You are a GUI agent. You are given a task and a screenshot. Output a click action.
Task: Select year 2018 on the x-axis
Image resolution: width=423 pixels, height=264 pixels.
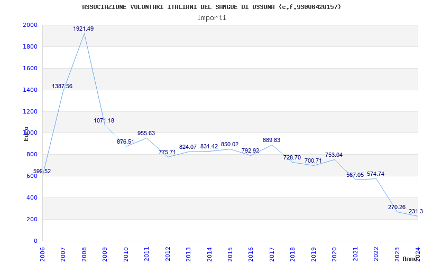coord(293,254)
